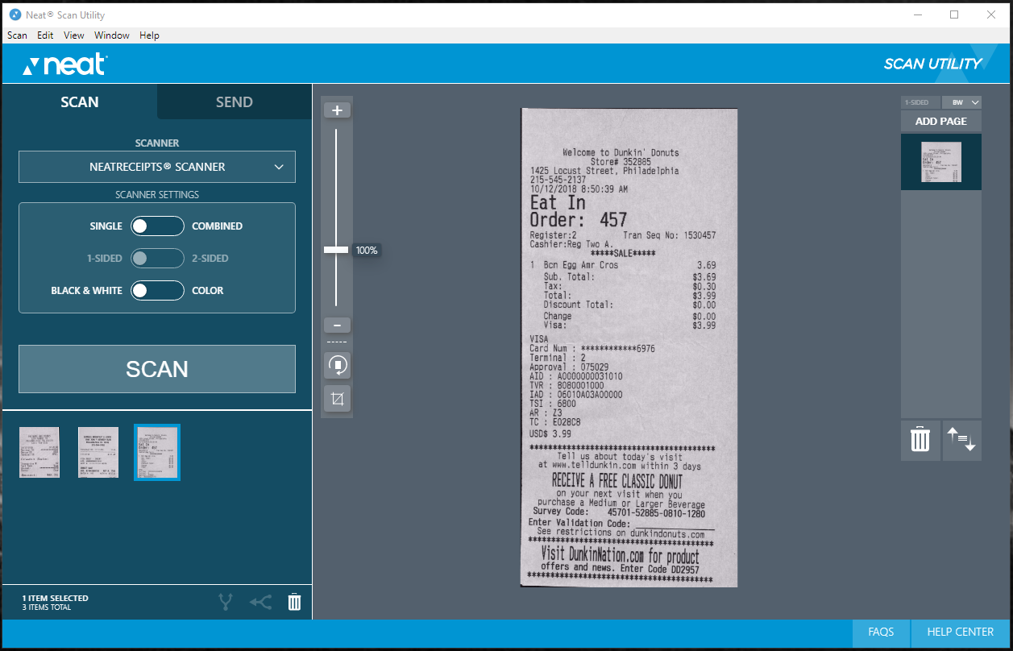Zoom in with the plus button

(x=337, y=110)
